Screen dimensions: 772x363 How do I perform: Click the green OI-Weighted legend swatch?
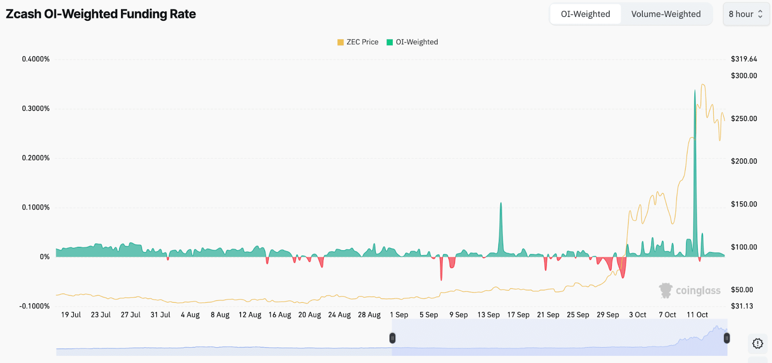point(390,42)
